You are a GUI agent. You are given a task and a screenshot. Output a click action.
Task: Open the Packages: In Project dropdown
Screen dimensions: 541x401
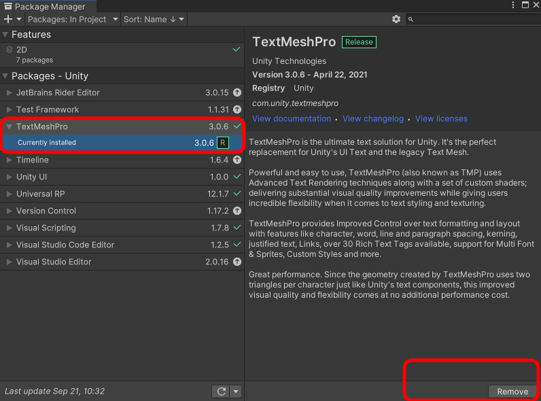pyautogui.click(x=73, y=19)
